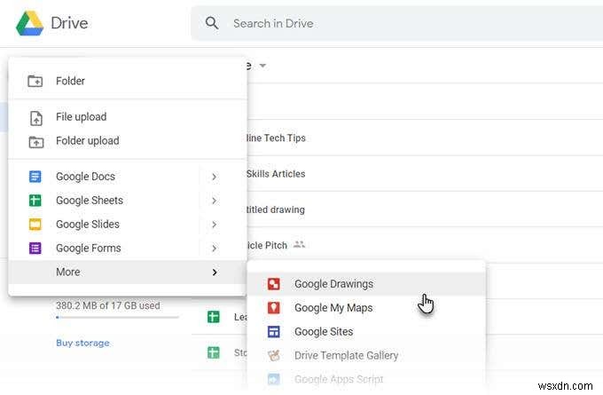The height and width of the screenshot is (395, 603).
Task: Choose Google Slides menu entry
Action: click(x=128, y=225)
